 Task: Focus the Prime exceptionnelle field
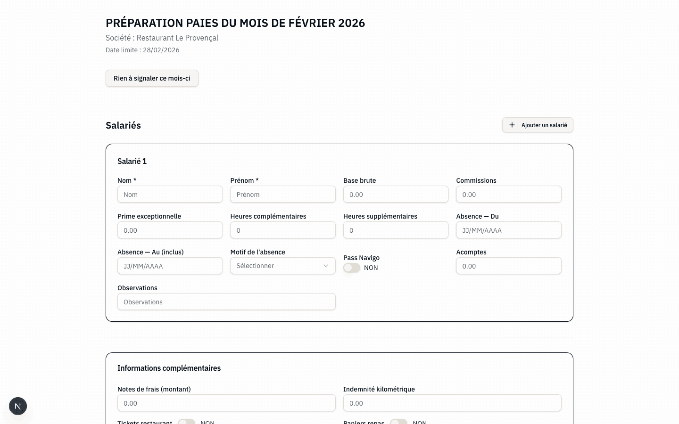(170, 230)
